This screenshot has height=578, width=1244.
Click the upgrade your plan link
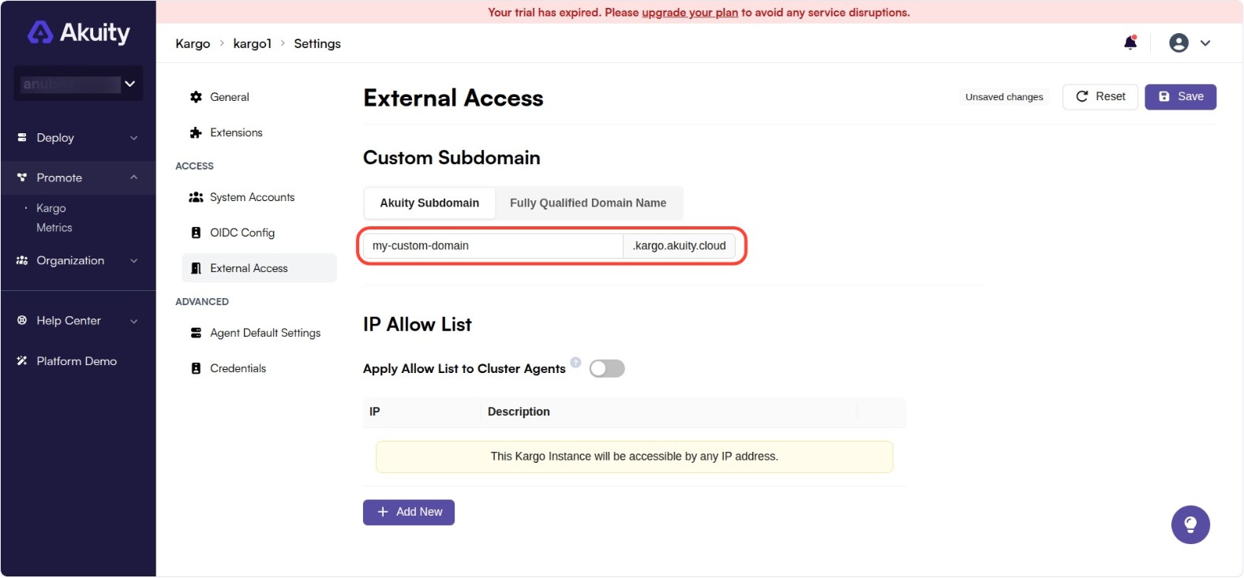pyautogui.click(x=690, y=12)
